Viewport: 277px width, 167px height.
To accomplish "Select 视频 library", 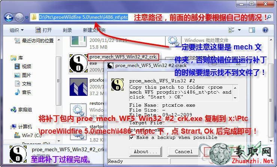I will point(23,66).
